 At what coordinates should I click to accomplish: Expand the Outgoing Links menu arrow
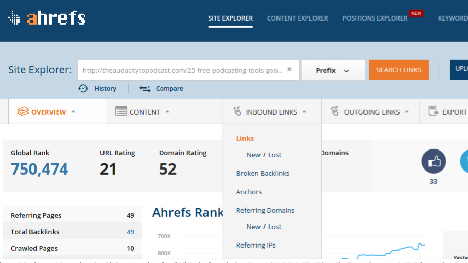pos(407,111)
